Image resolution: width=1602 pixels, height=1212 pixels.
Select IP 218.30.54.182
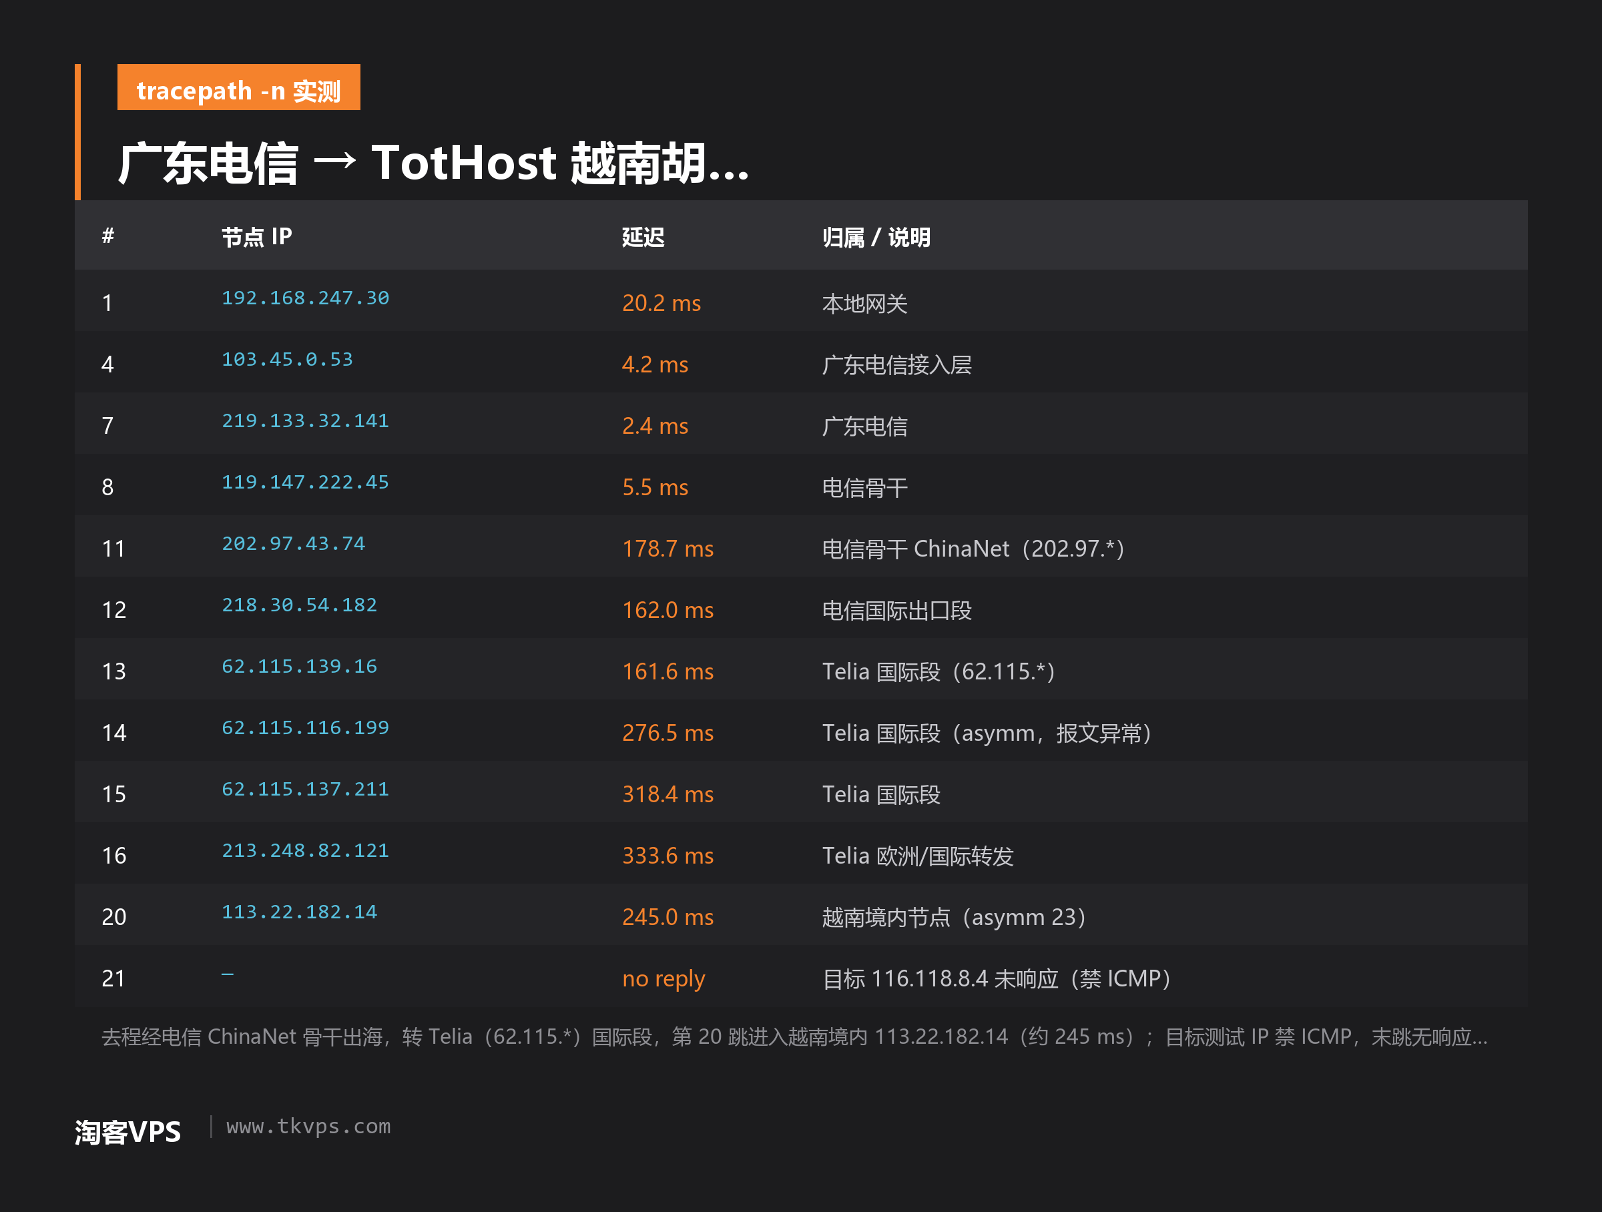[x=299, y=605]
